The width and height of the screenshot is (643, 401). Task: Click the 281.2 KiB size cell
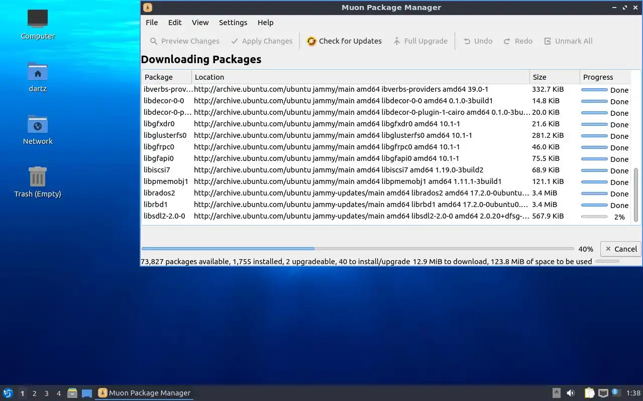click(548, 135)
